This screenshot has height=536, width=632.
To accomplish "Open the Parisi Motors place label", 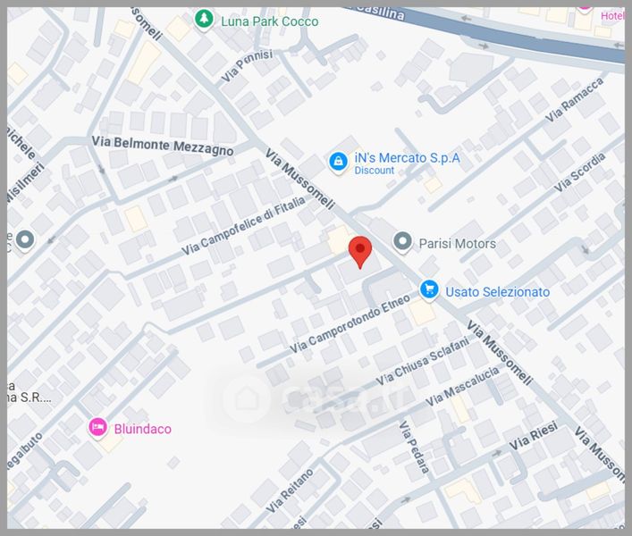I will [x=458, y=244].
